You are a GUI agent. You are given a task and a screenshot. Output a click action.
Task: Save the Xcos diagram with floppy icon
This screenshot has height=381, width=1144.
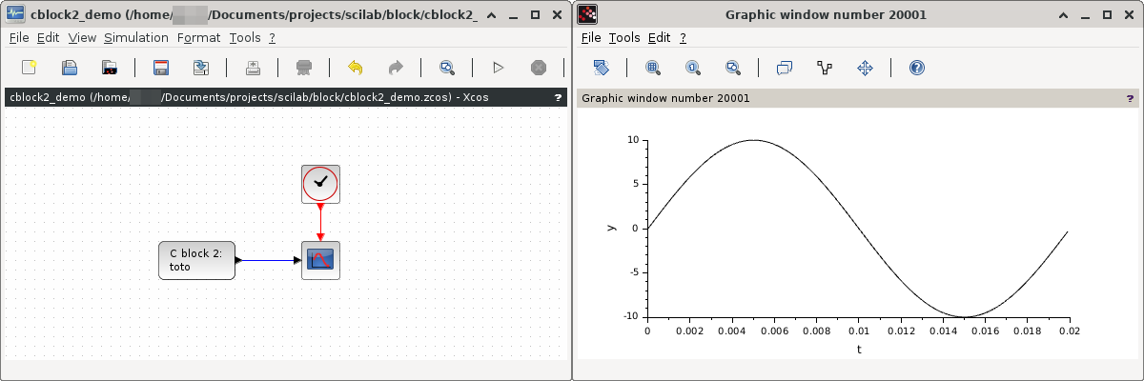161,68
